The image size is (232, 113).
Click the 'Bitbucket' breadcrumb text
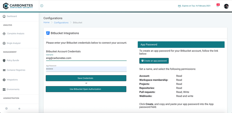(78, 23)
